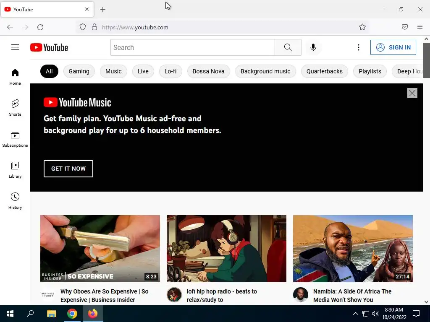Click GET IT NOW button

click(x=68, y=169)
